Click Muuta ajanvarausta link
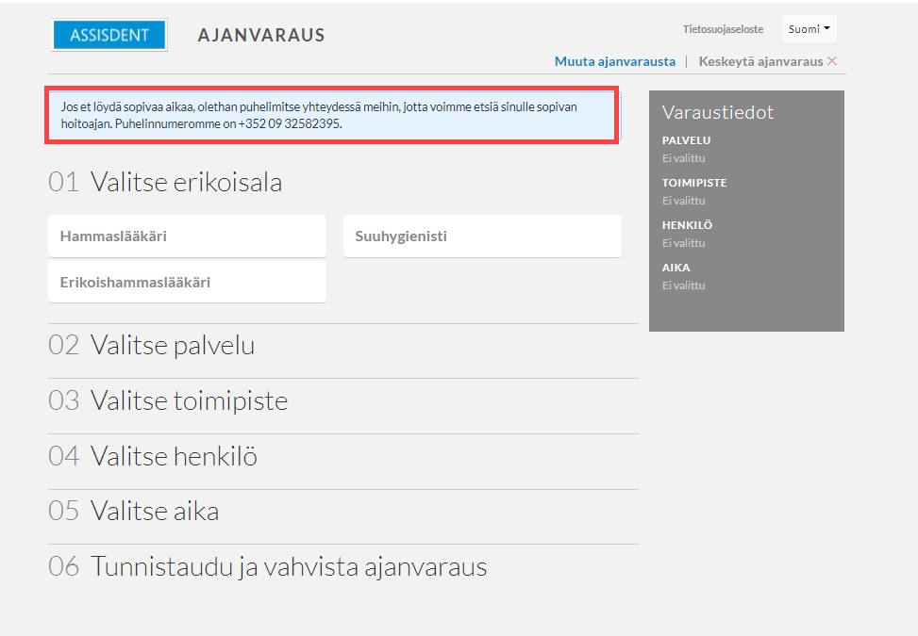 coord(615,61)
